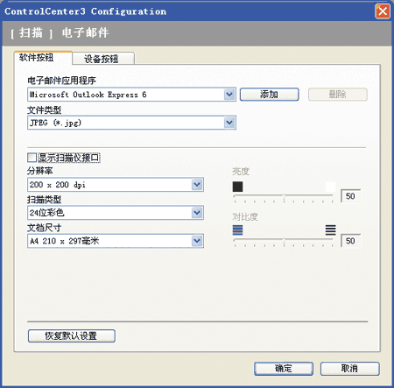394x388 pixels.
Task: Close the ControlCenter3 Configuration window
Action: pyautogui.click(x=383, y=11)
